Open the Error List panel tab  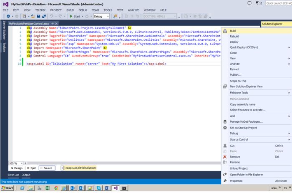click(x=13, y=175)
